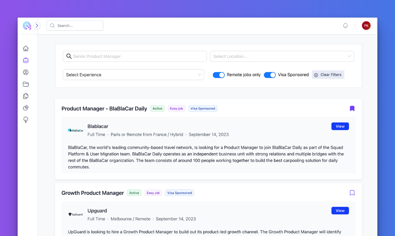Click the BlaBlaCar company logo

pos(76,130)
